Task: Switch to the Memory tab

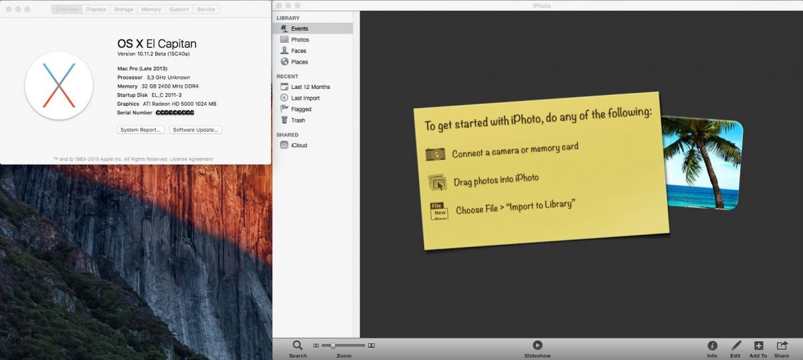Action: coord(151,9)
